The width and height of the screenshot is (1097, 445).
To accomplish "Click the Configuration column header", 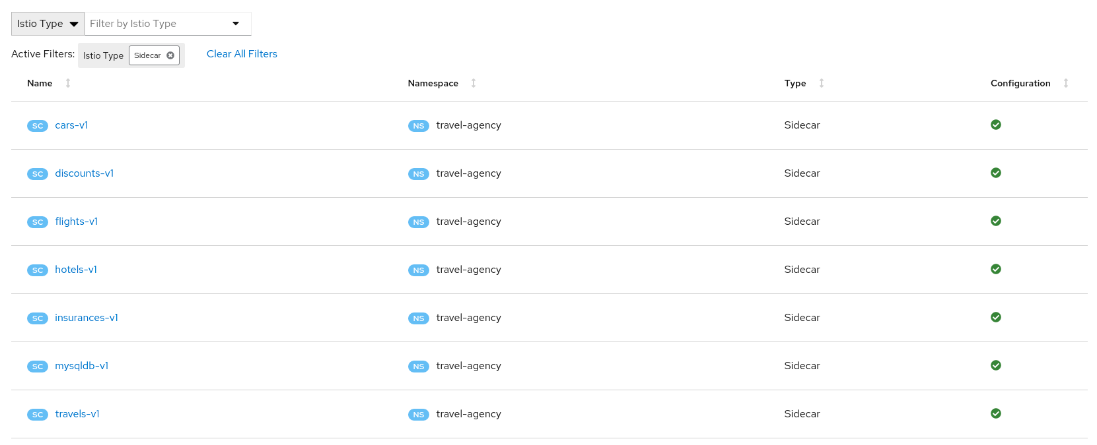I will click(x=1020, y=83).
